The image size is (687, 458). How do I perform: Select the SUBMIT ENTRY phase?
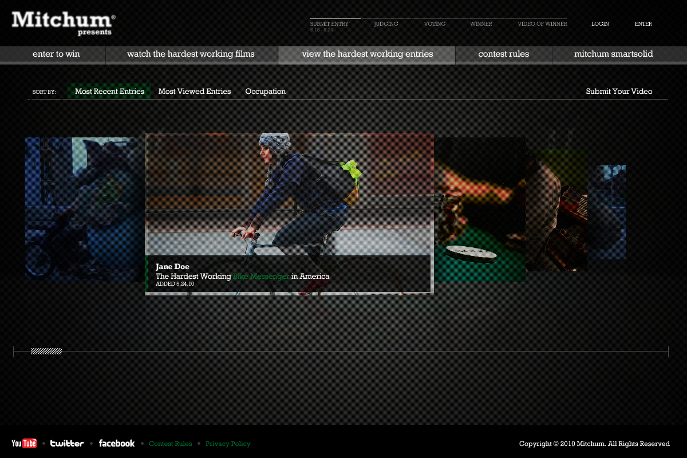329,24
